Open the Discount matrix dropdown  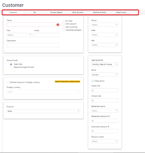[x=105, y=141]
